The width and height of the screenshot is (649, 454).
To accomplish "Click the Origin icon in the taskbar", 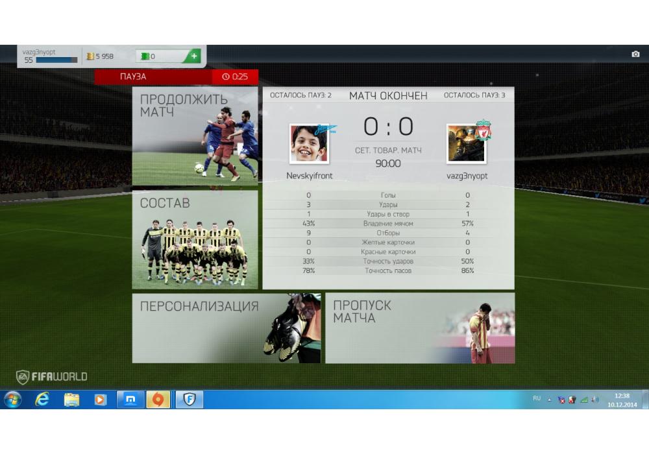I will coord(157,400).
